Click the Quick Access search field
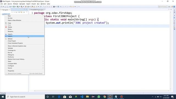This screenshot has height=99, width=176. pos(162,7)
